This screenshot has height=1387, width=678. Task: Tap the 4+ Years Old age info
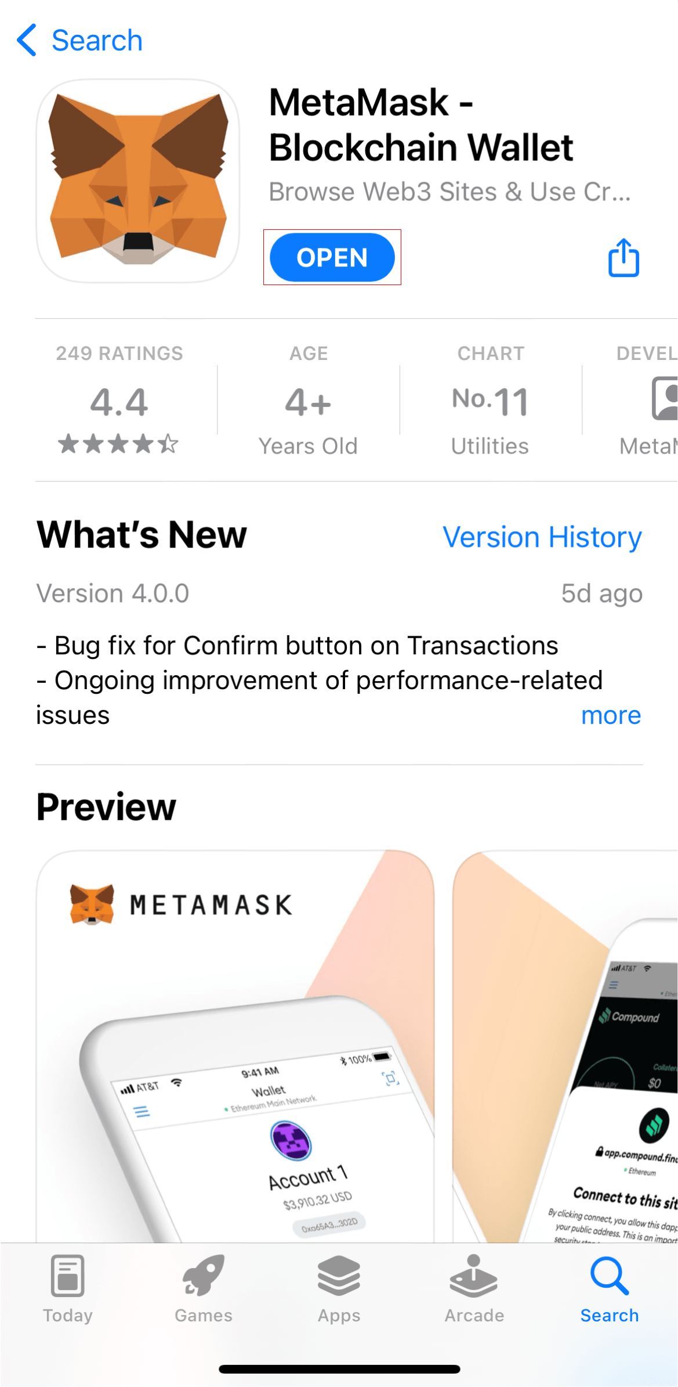pos(308,399)
